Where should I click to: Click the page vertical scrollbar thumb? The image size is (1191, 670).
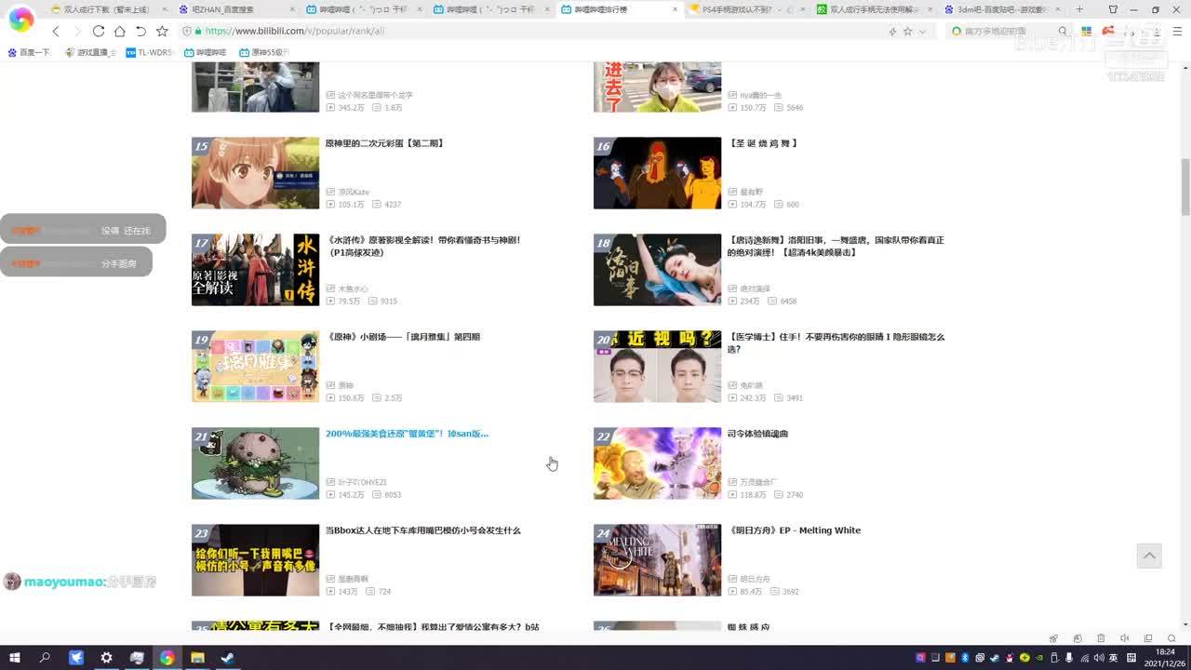(1184, 186)
